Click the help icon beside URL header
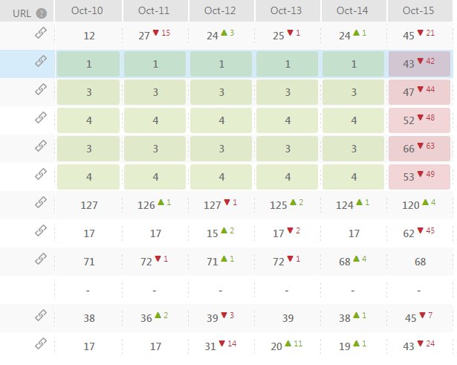Image resolution: width=457 pixels, height=365 pixels. [x=41, y=13]
